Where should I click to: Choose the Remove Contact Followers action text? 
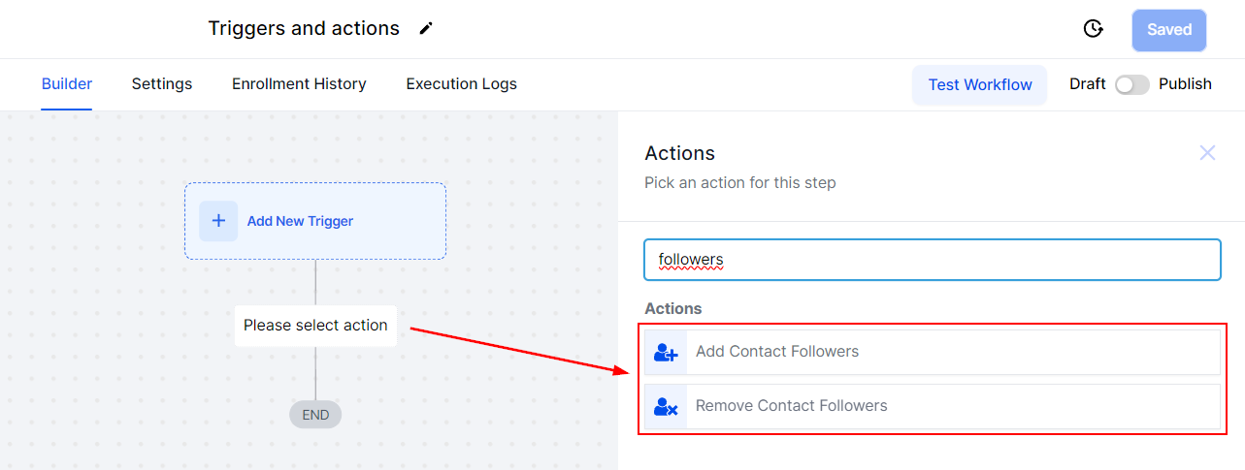[791, 406]
